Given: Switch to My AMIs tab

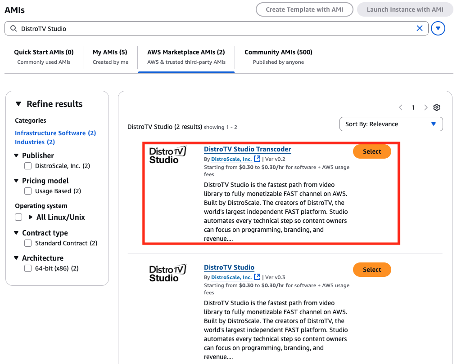Looking at the screenshot, I should click(x=110, y=57).
